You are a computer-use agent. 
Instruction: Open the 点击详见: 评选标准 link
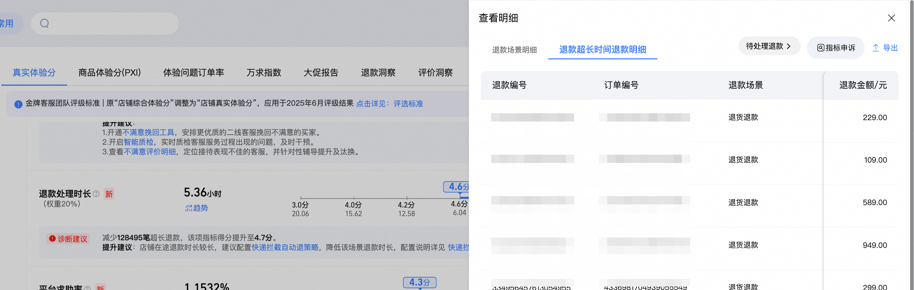pos(390,104)
